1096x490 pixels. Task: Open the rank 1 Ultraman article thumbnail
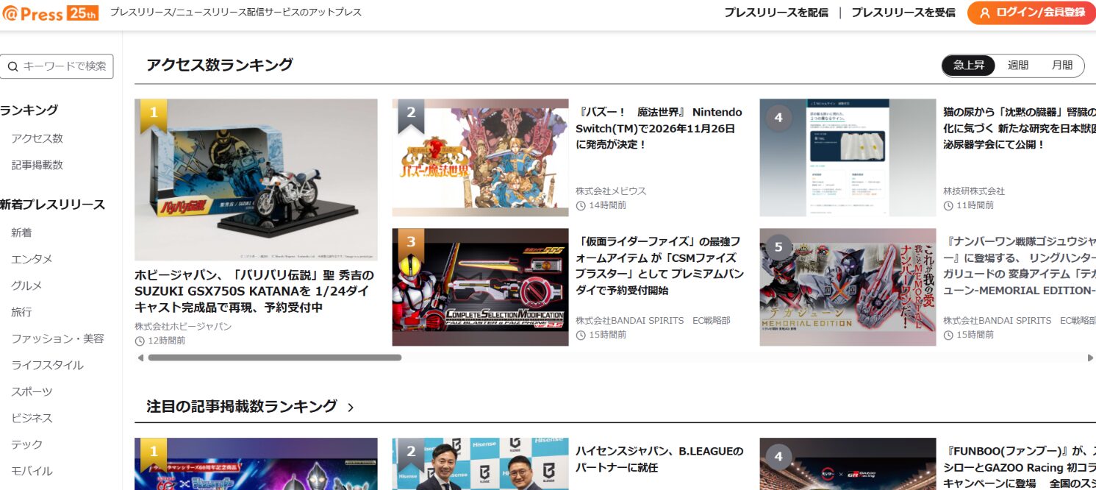click(x=256, y=464)
